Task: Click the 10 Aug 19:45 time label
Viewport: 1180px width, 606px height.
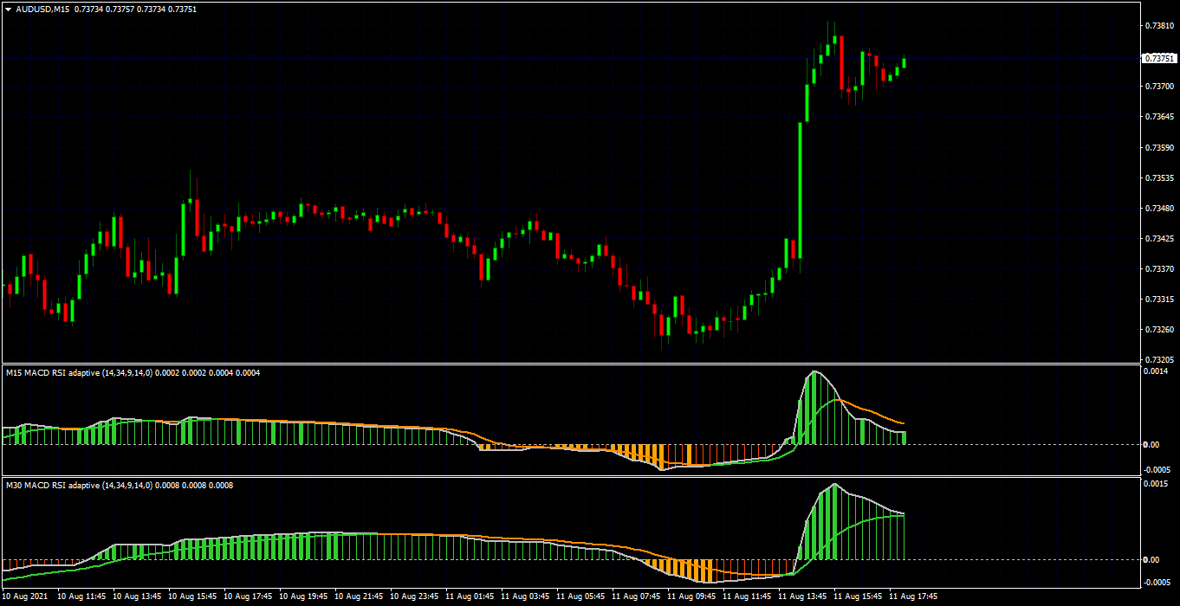Action: (x=302, y=596)
